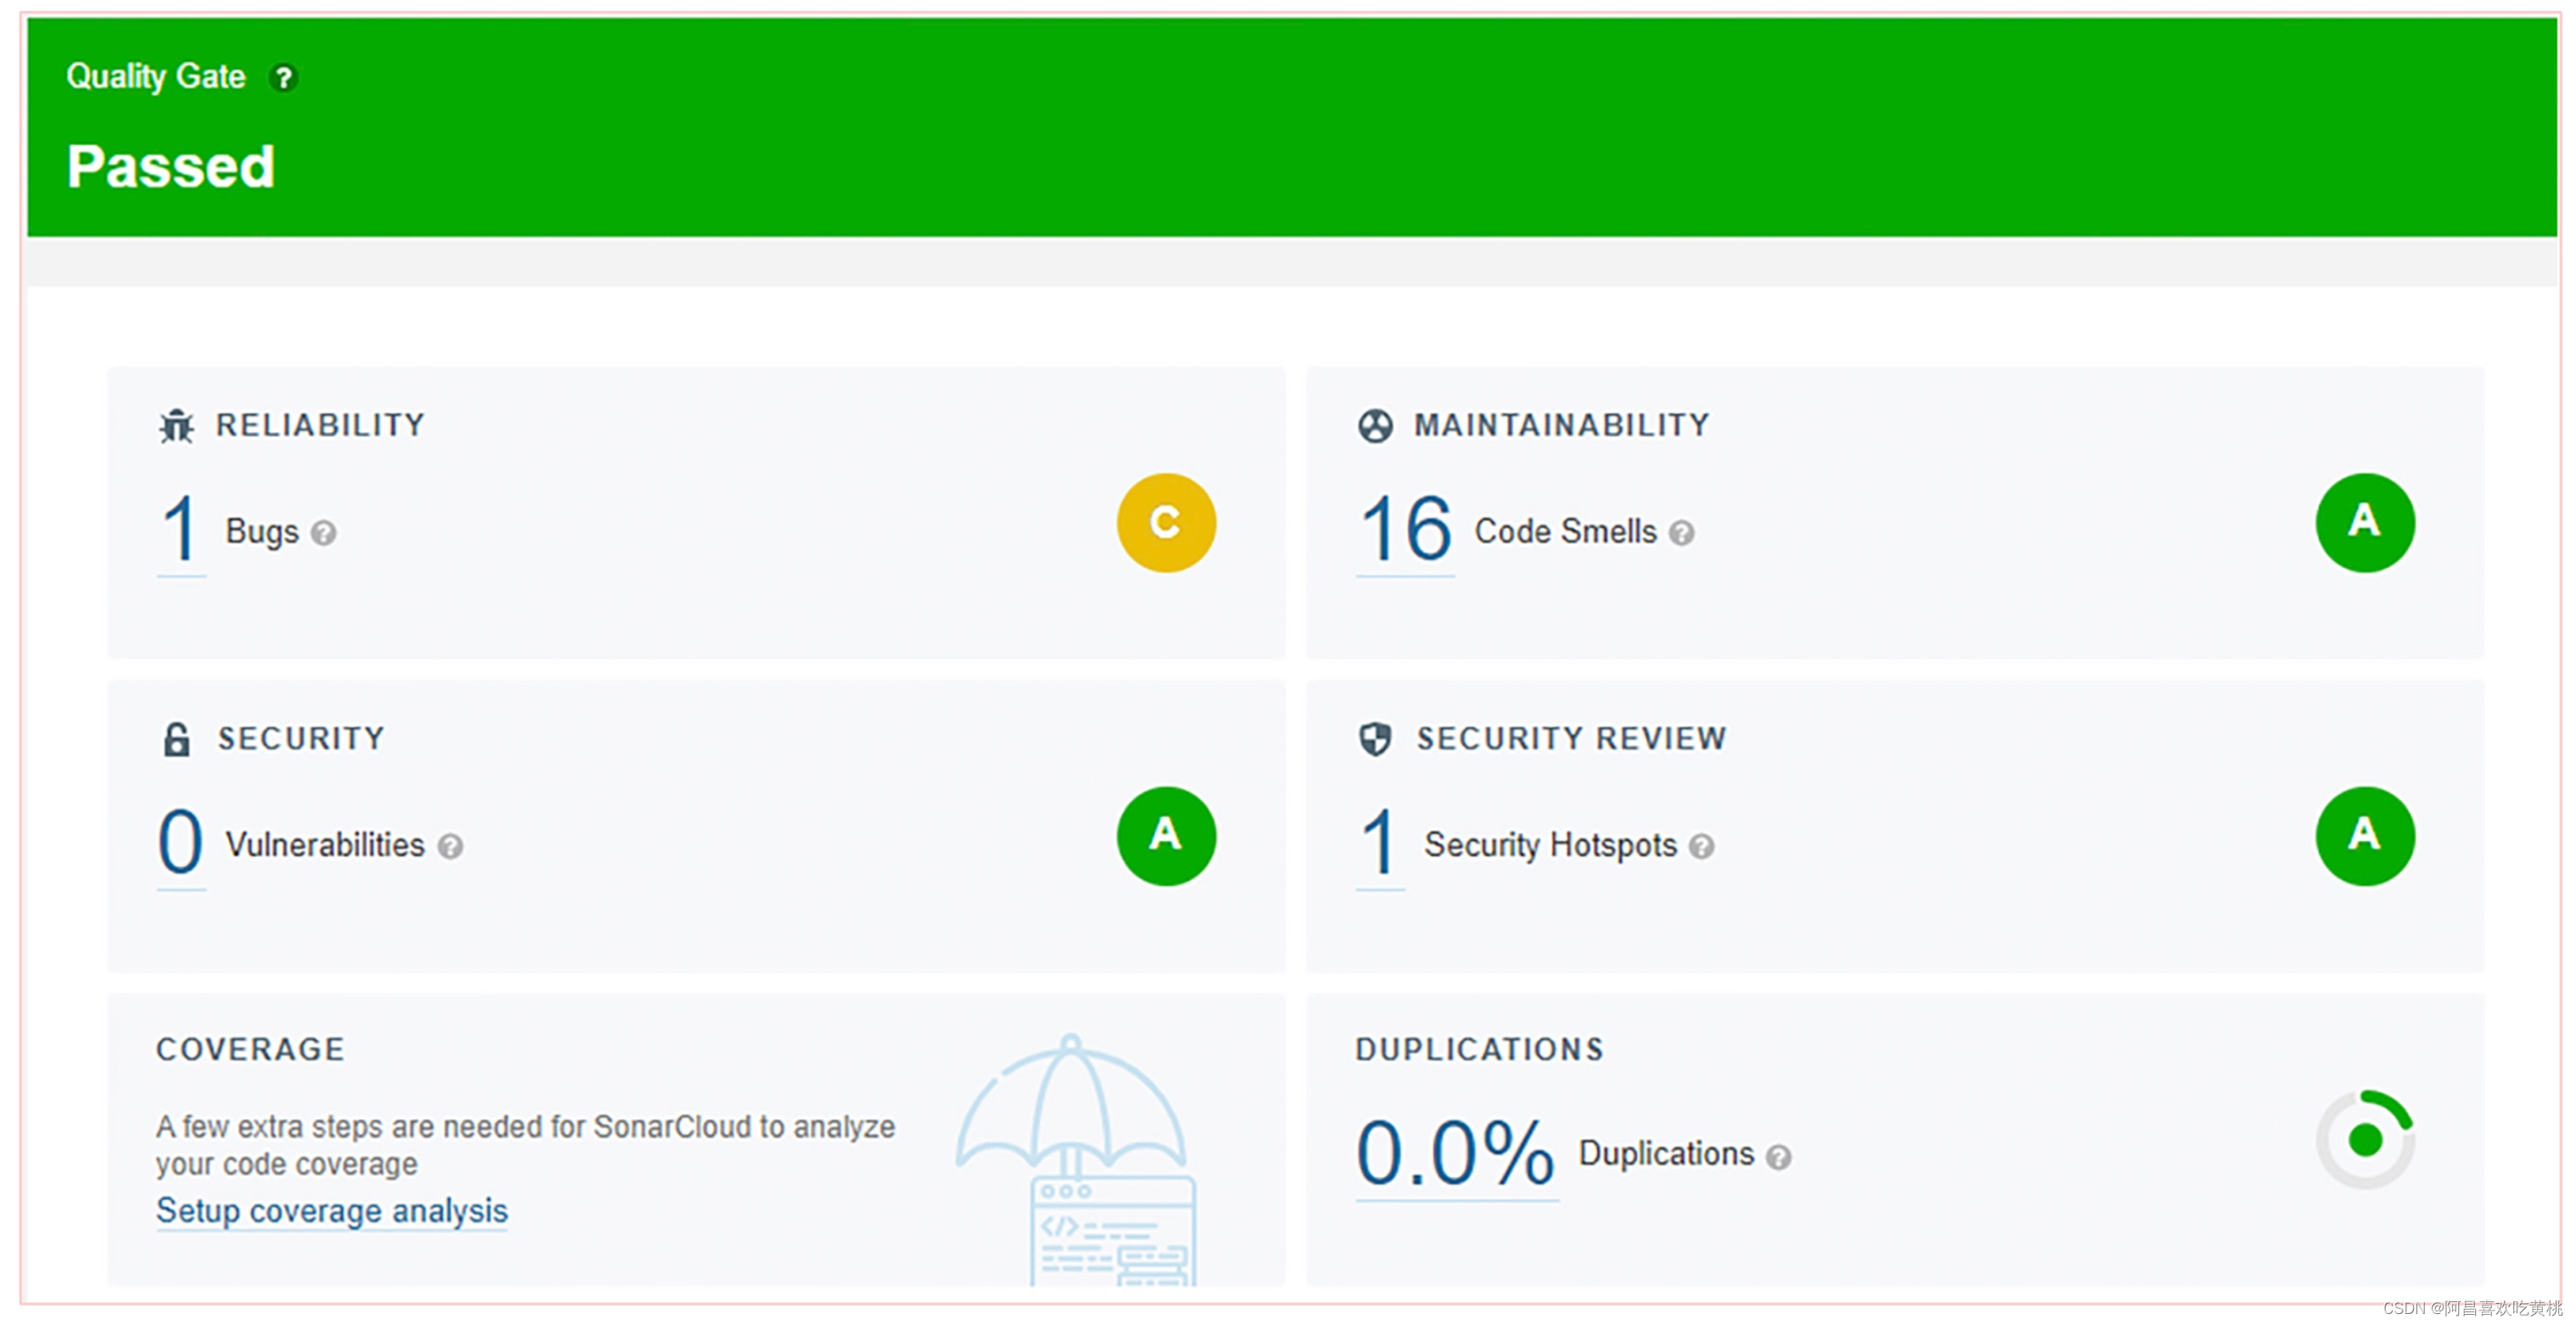Click the help icon next to Duplications
The width and height of the screenshot is (2576, 1325).
(x=1778, y=1157)
